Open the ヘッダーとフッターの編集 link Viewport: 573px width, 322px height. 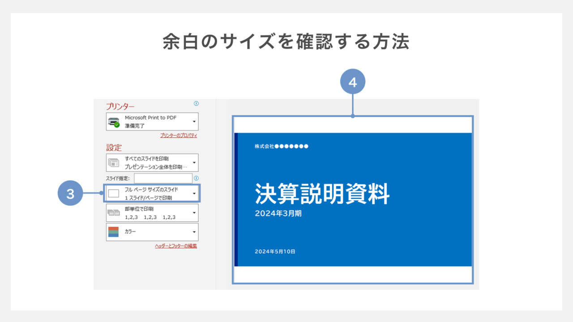click(x=176, y=246)
